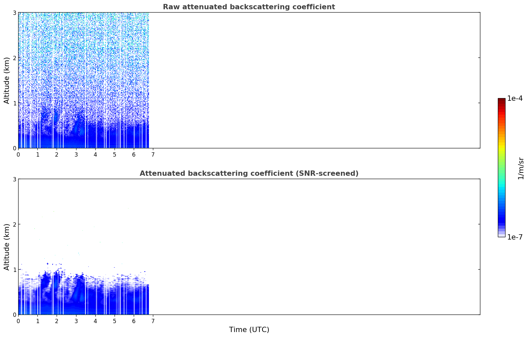Click the 'Attenuated backscattering coefficient (SNR-screened)' title

pos(249,173)
